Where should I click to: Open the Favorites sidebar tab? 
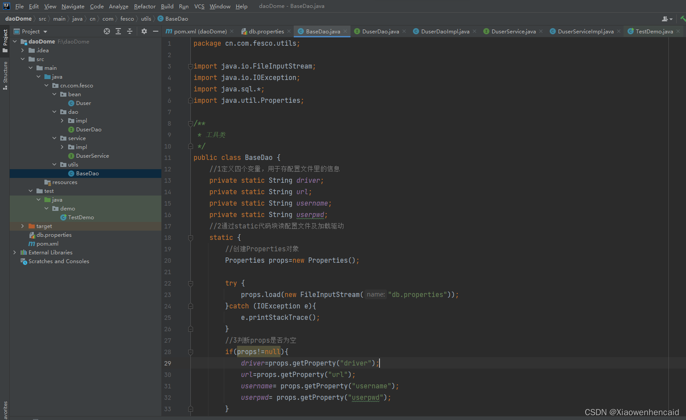pyautogui.click(x=4, y=406)
